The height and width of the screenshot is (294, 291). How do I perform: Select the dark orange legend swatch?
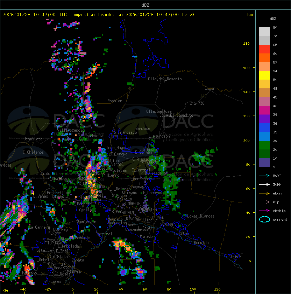coord(264,58)
